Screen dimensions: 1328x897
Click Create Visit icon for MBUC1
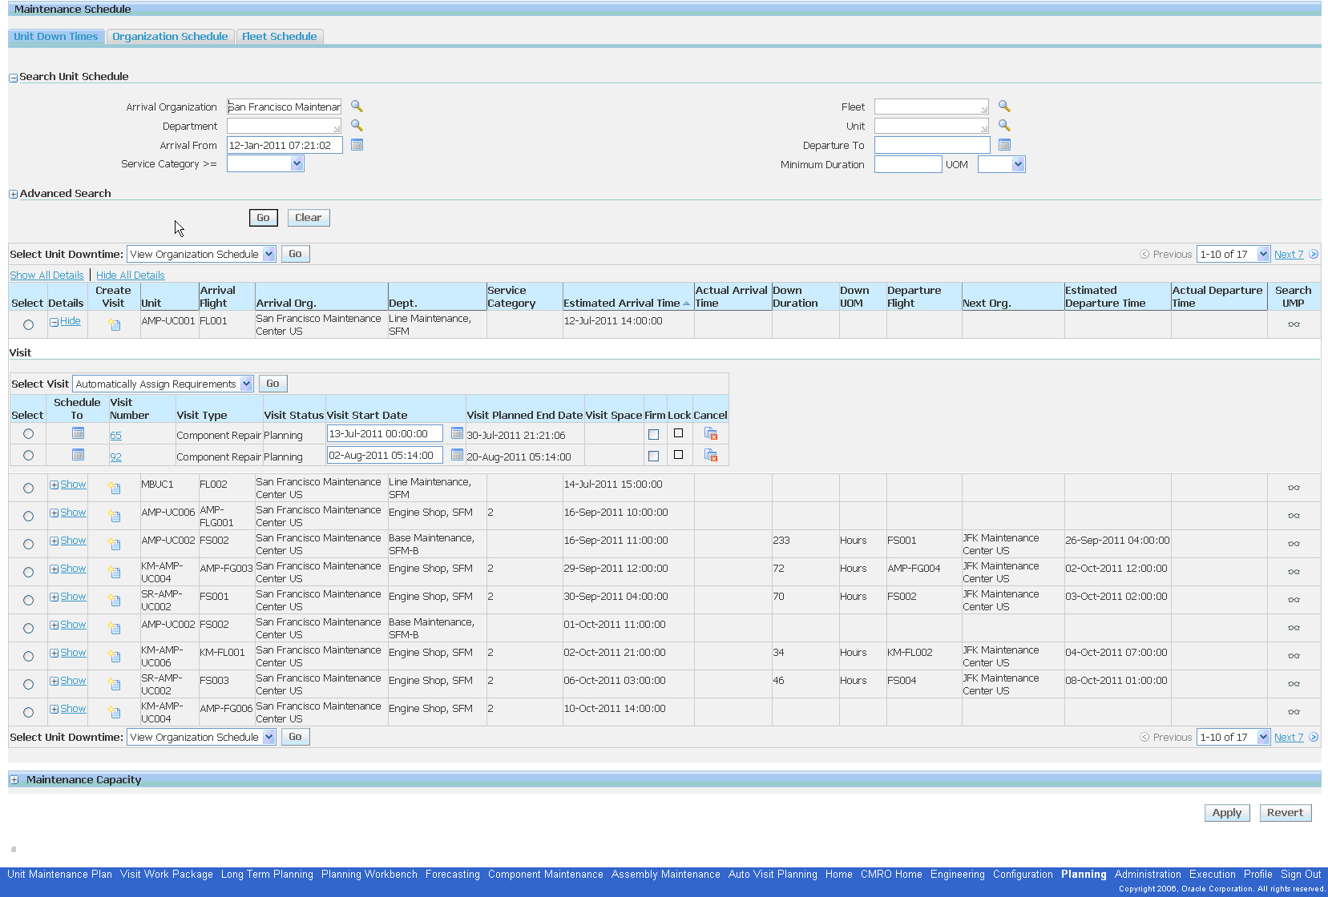[x=115, y=488]
